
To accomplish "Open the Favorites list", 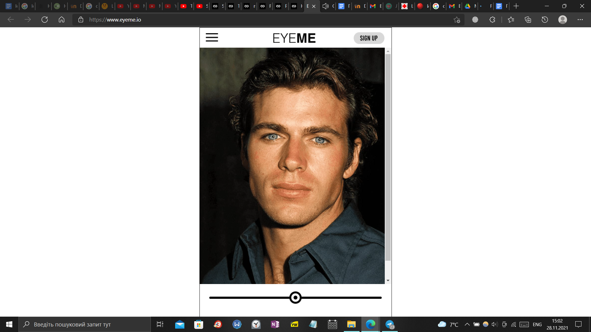I will pyautogui.click(x=511, y=20).
